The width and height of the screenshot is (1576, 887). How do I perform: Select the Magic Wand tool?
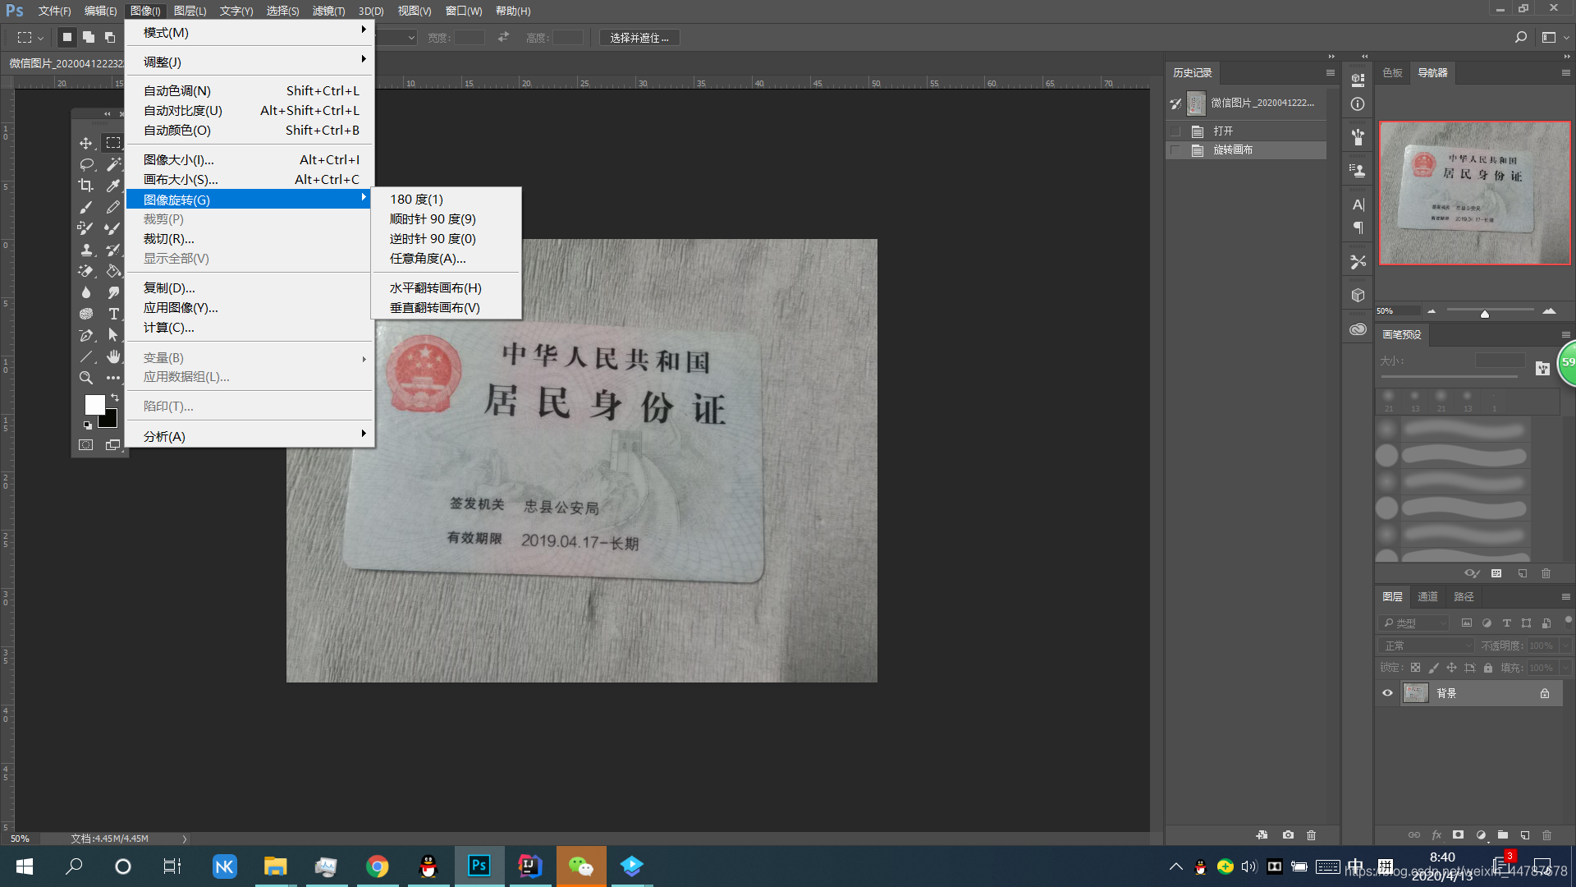pyautogui.click(x=113, y=164)
